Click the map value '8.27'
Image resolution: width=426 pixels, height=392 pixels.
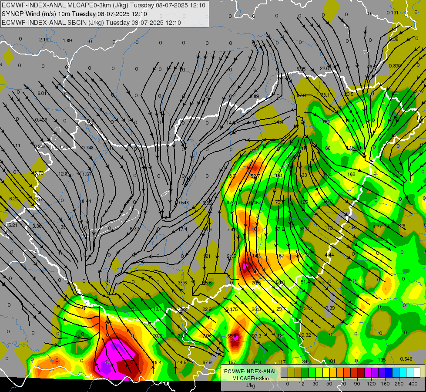(x=377, y=226)
